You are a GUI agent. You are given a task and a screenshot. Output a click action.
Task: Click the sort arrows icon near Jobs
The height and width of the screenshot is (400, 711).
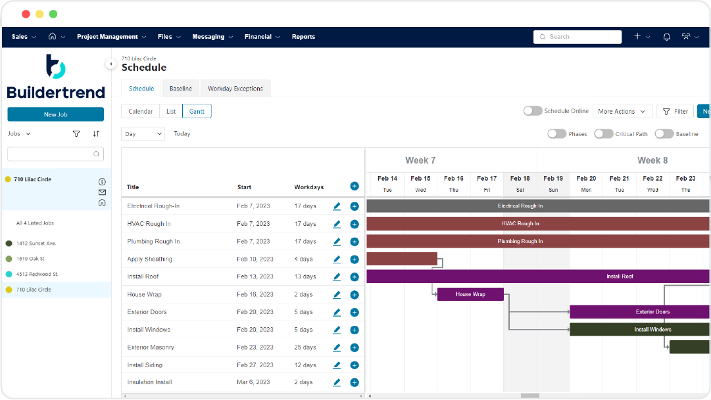coord(96,133)
